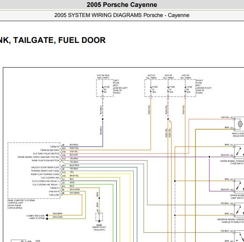Click the arrowhead of the ORG/BRN data line
Screen dimensions: 244x242
click(x=46, y=215)
